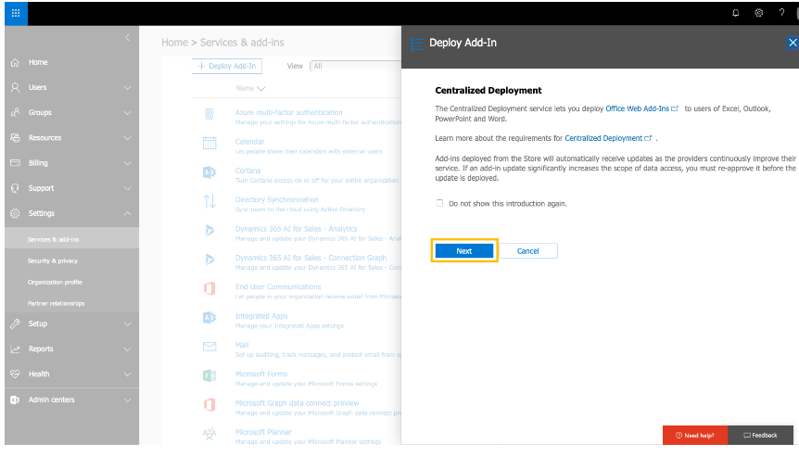The height and width of the screenshot is (457, 799).
Task: Click the Feedback button
Action: 760,435
